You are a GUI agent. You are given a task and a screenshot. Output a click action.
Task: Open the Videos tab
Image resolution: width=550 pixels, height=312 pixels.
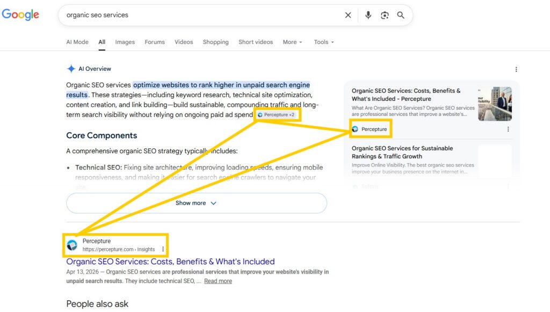click(x=184, y=42)
